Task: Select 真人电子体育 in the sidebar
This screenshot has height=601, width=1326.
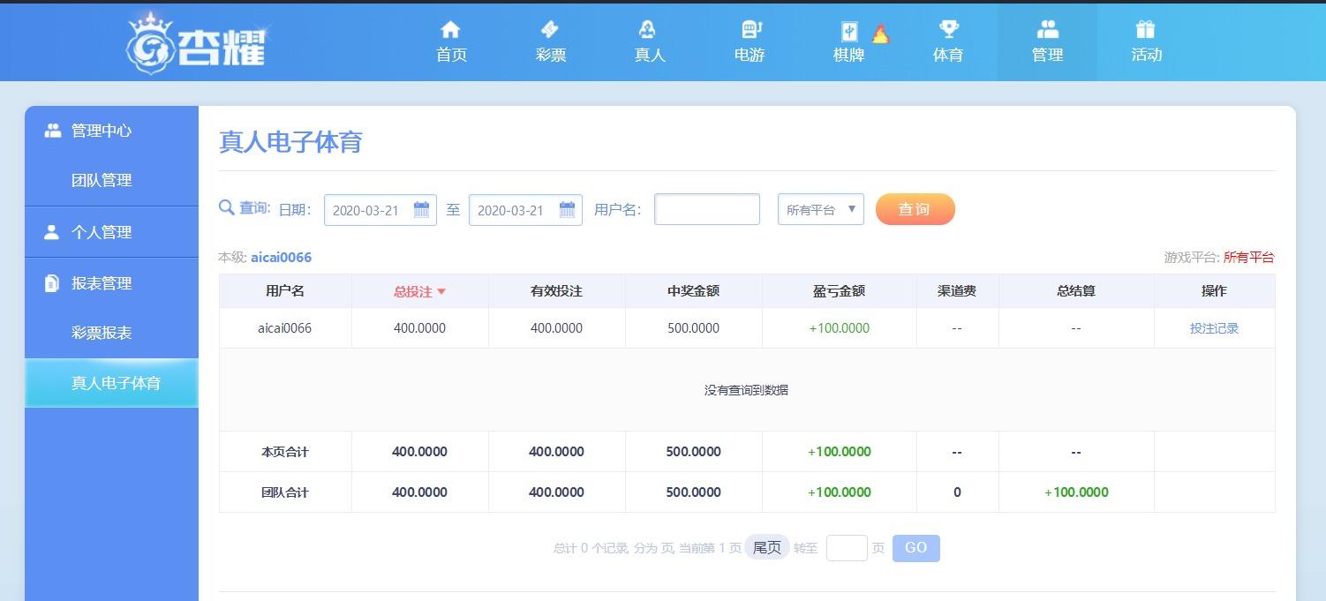Action: pos(111,383)
